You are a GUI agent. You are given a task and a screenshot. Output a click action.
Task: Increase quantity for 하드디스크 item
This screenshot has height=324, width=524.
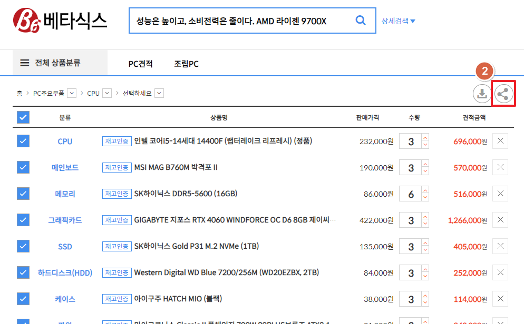pyautogui.click(x=425, y=269)
